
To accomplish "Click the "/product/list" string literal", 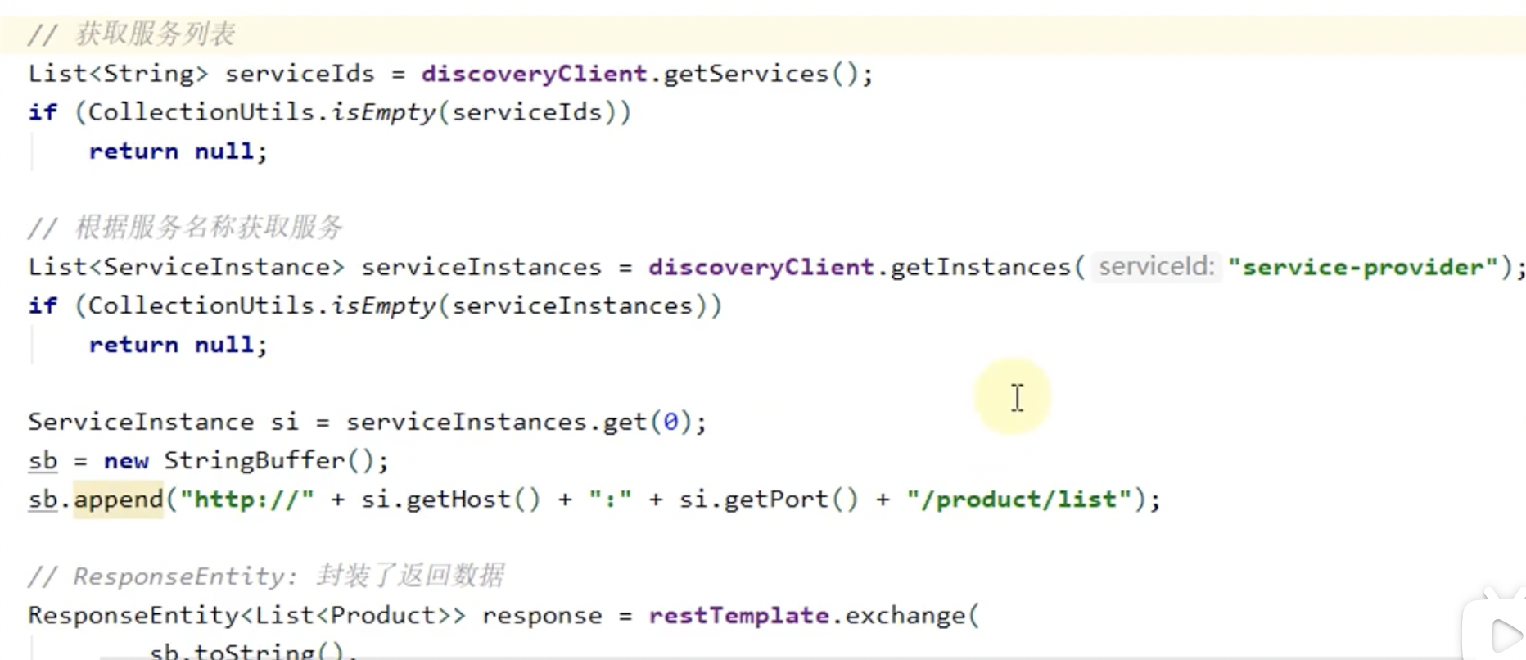I will tap(1019, 500).
